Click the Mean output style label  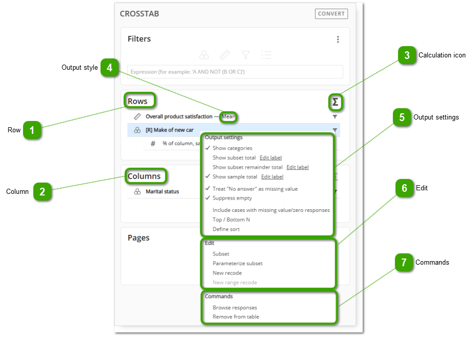228,116
